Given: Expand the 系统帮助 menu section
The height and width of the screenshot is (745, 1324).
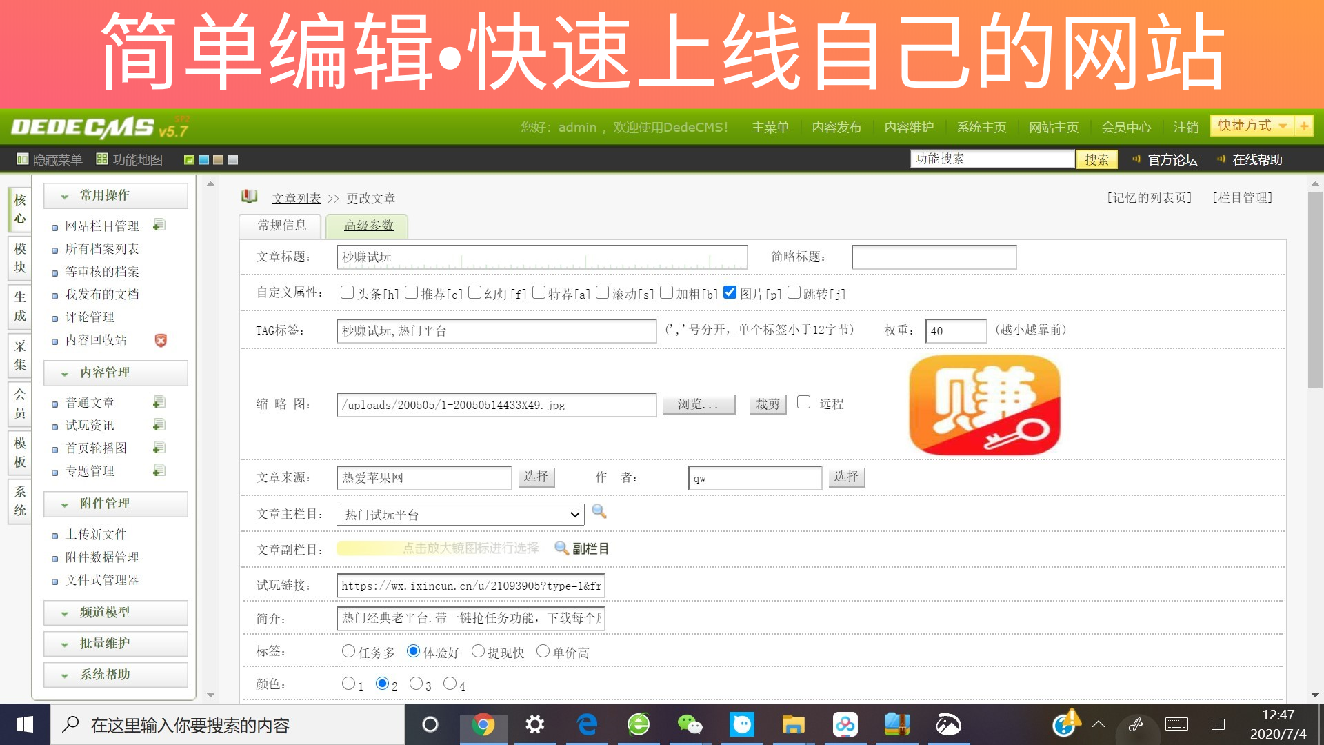Looking at the screenshot, I should point(116,675).
